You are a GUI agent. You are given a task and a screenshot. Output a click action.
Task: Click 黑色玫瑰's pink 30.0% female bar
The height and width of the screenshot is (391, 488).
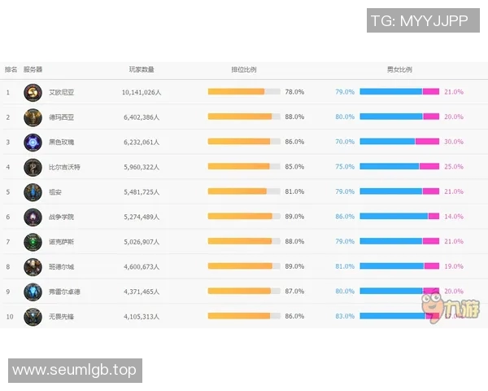(x=427, y=142)
